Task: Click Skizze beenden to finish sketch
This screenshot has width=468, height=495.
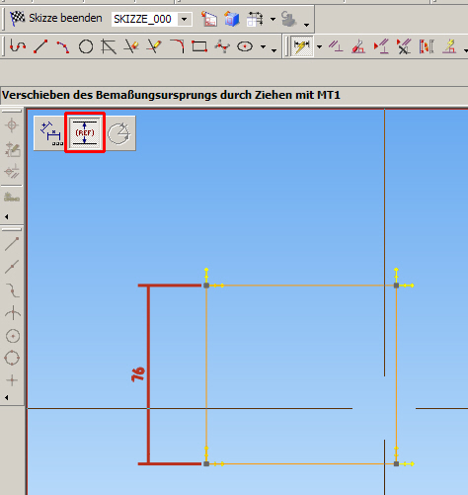Action: (56, 18)
